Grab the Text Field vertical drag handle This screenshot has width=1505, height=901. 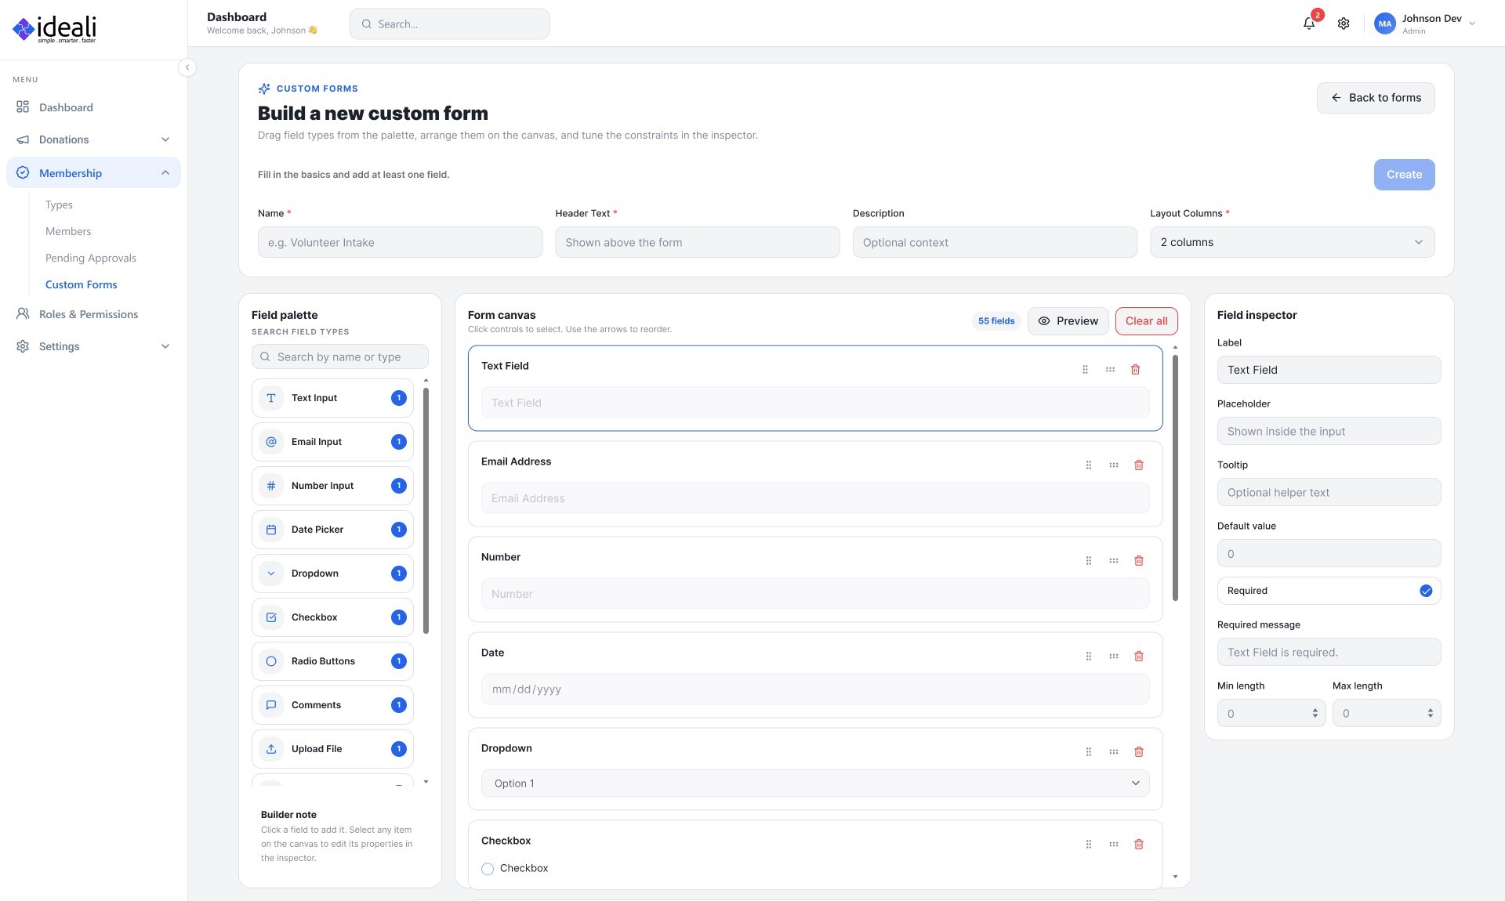pos(1085,369)
